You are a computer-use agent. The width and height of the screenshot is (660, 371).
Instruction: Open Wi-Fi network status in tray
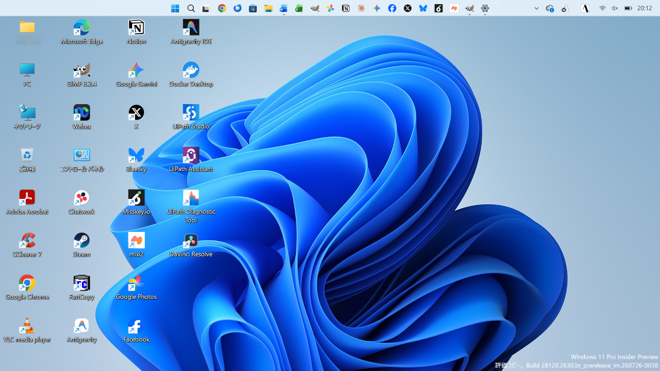[602, 8]
